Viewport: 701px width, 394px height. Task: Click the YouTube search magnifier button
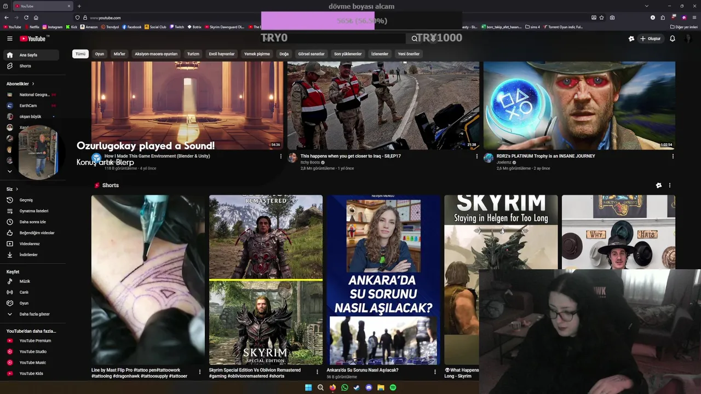click(x=415, y=38)
